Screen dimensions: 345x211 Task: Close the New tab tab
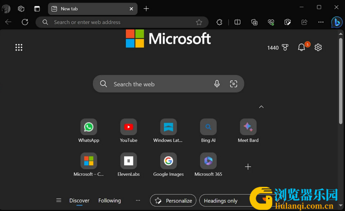point(131,9)
